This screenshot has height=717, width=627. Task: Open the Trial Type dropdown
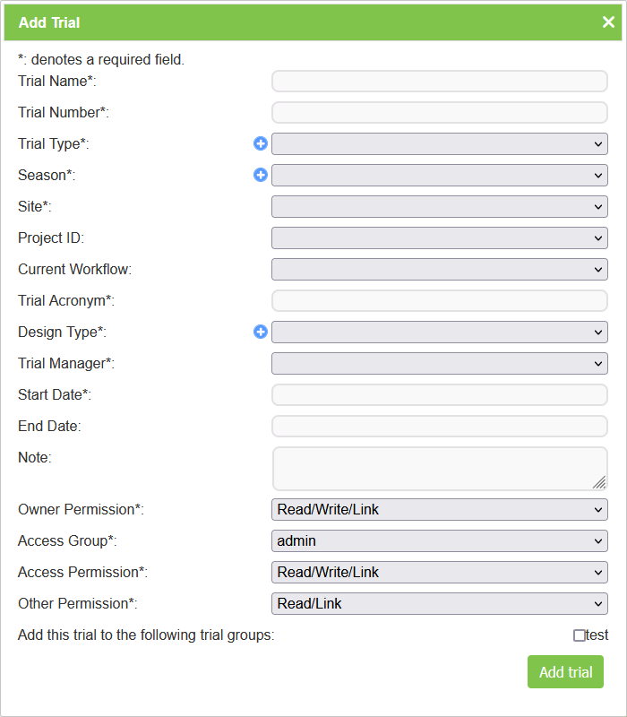439,143
